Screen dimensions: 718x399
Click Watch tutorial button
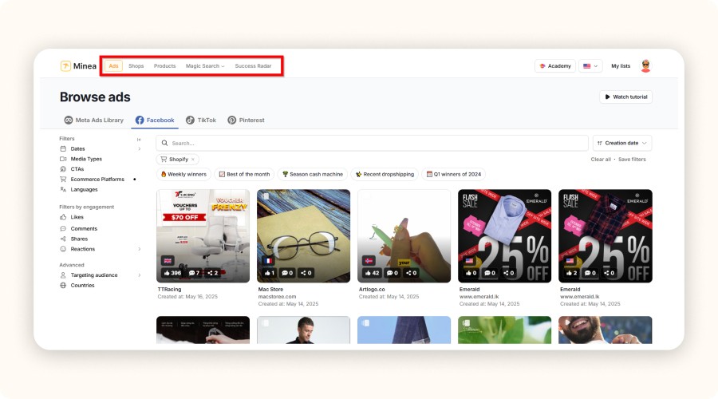point(625,97)
